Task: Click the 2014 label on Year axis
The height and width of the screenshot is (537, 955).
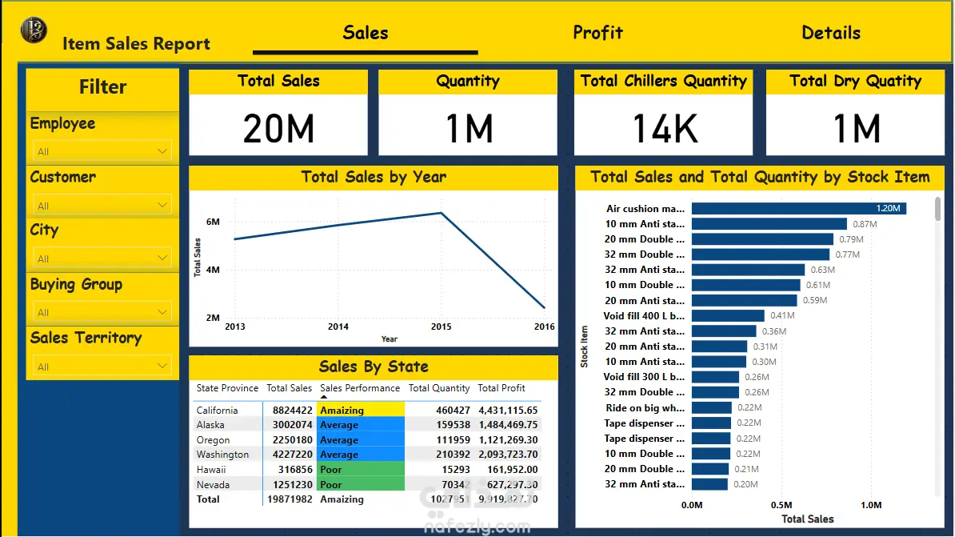Action: [338, 326]
